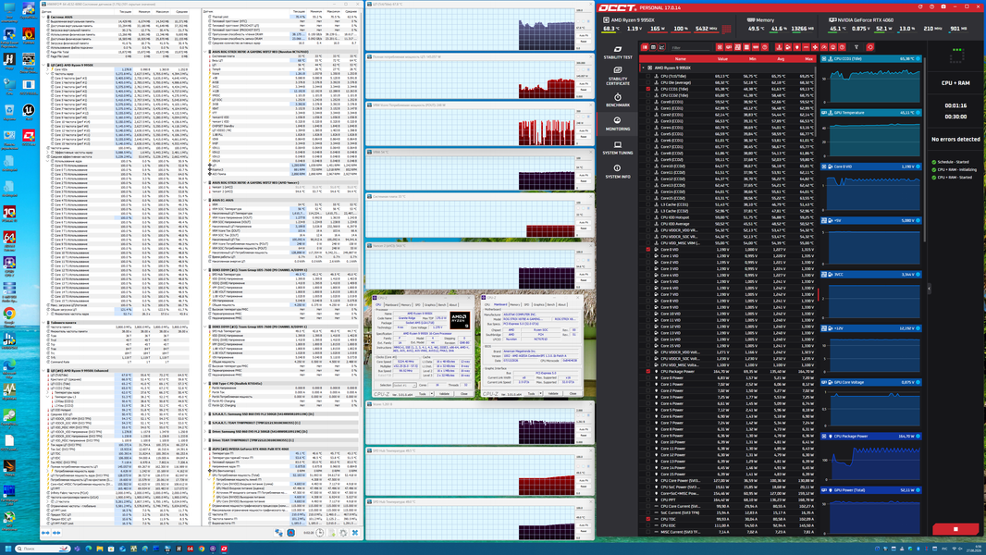Open the Selection Socket #1 dropdown in CPU-Z
The height and width of the screenshot is (555, 986).
(403, 386)
